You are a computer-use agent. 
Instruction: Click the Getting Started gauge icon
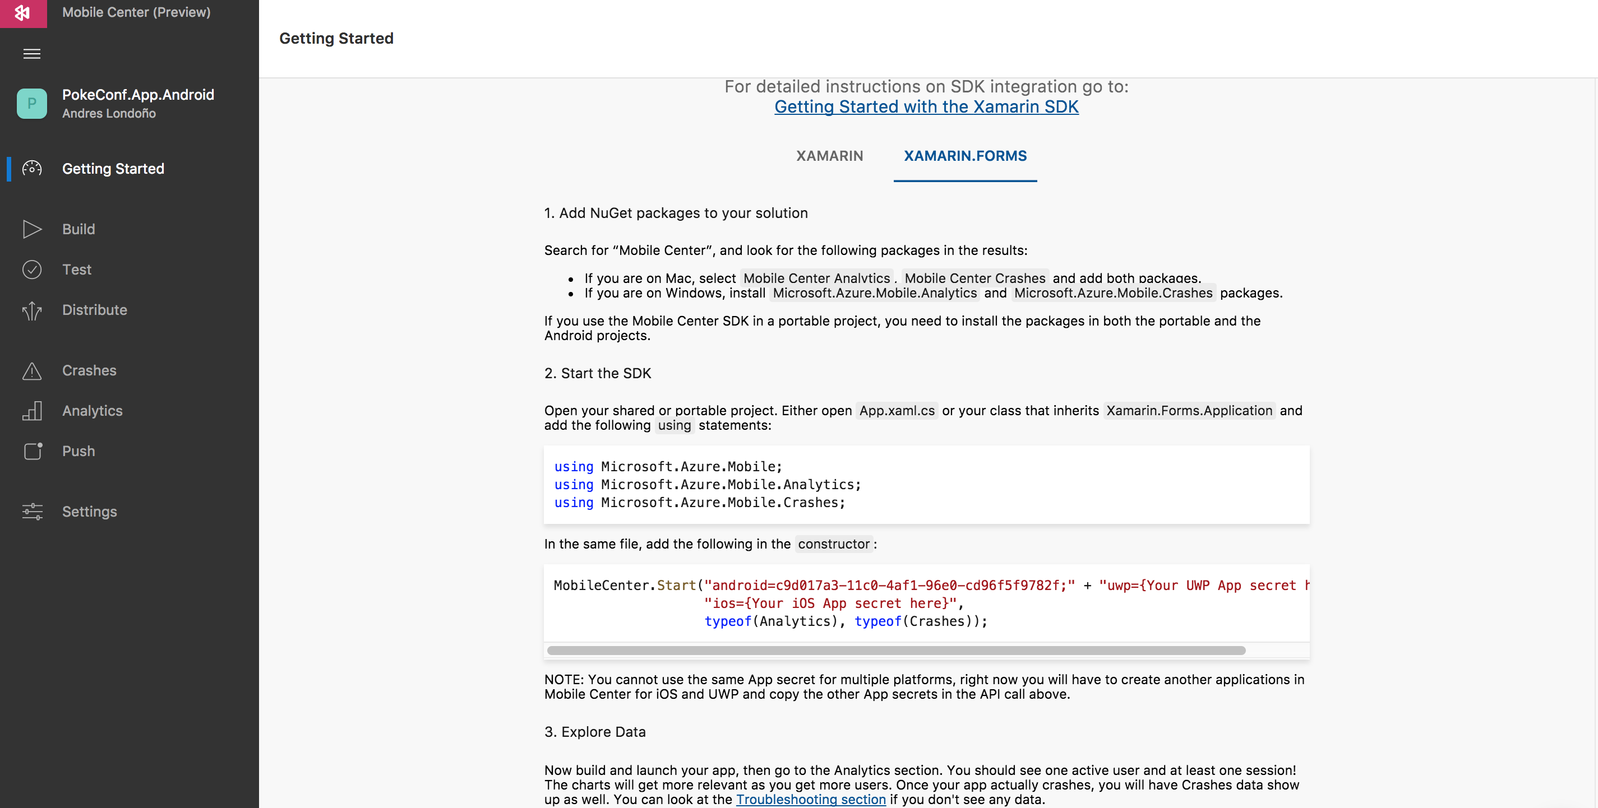point(31,169)
